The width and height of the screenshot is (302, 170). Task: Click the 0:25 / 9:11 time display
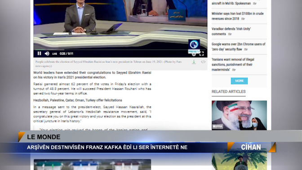pos(66,54)
